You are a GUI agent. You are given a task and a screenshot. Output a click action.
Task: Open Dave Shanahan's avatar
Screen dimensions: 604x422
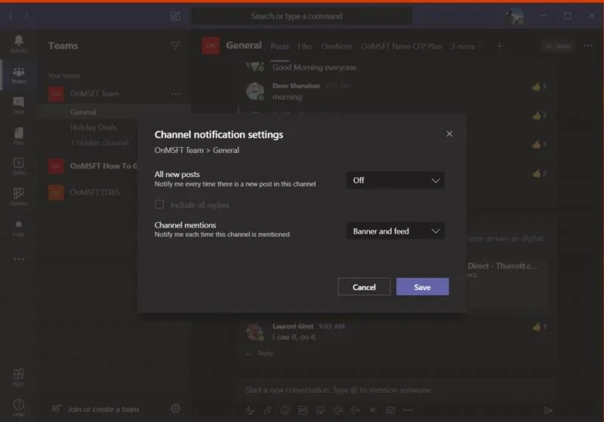pyautogui.click(x=254, y=91)
